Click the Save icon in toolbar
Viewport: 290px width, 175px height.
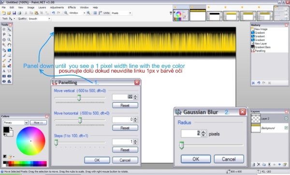pyautogui.click(x=14, y=13)
